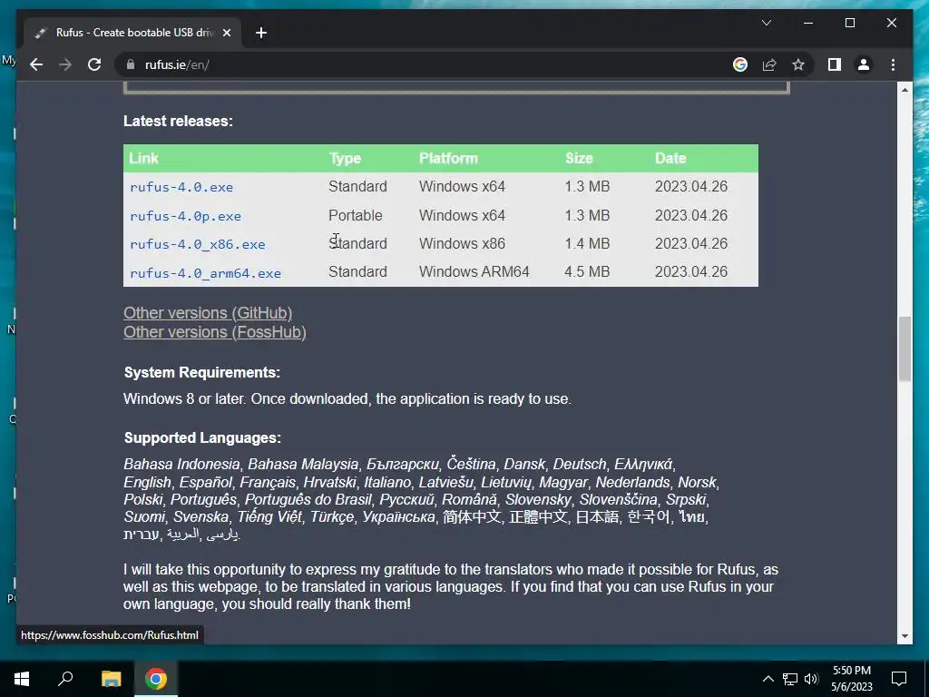Click the 1.4 MB size cell
Screen dimensions: 929x697
coord(587,243)
